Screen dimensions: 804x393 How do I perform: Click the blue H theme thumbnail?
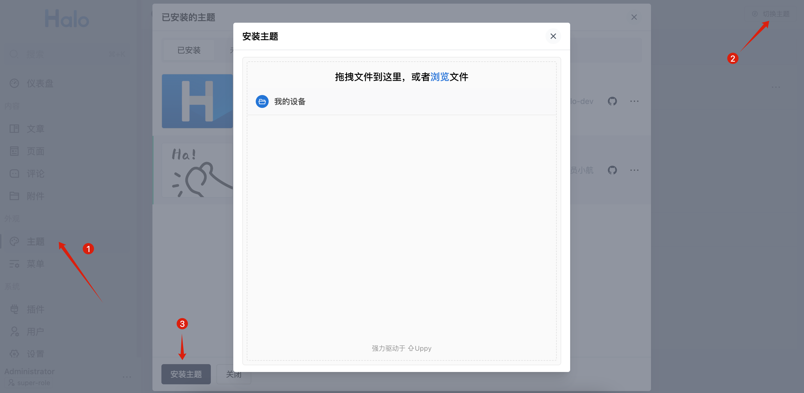(197, 101)
